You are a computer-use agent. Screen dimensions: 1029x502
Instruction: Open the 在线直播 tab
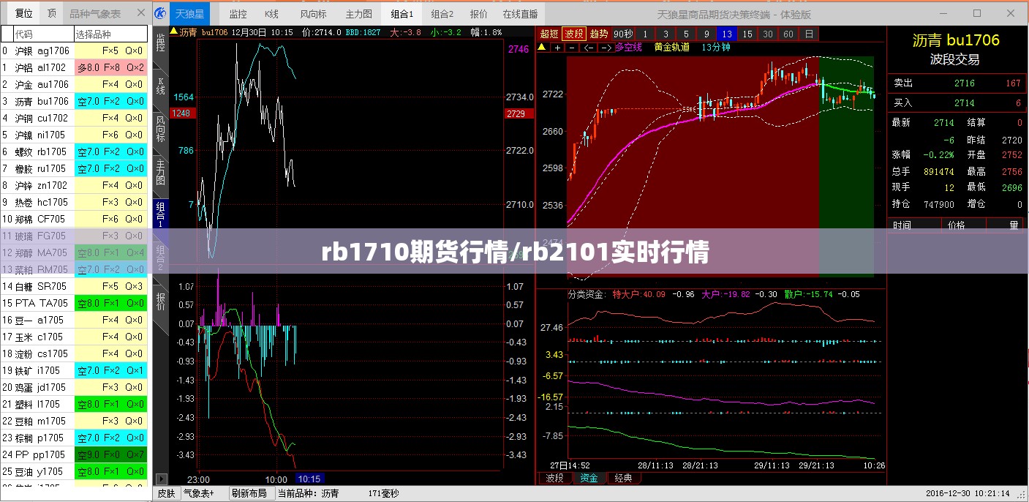(x=520, y=14)
